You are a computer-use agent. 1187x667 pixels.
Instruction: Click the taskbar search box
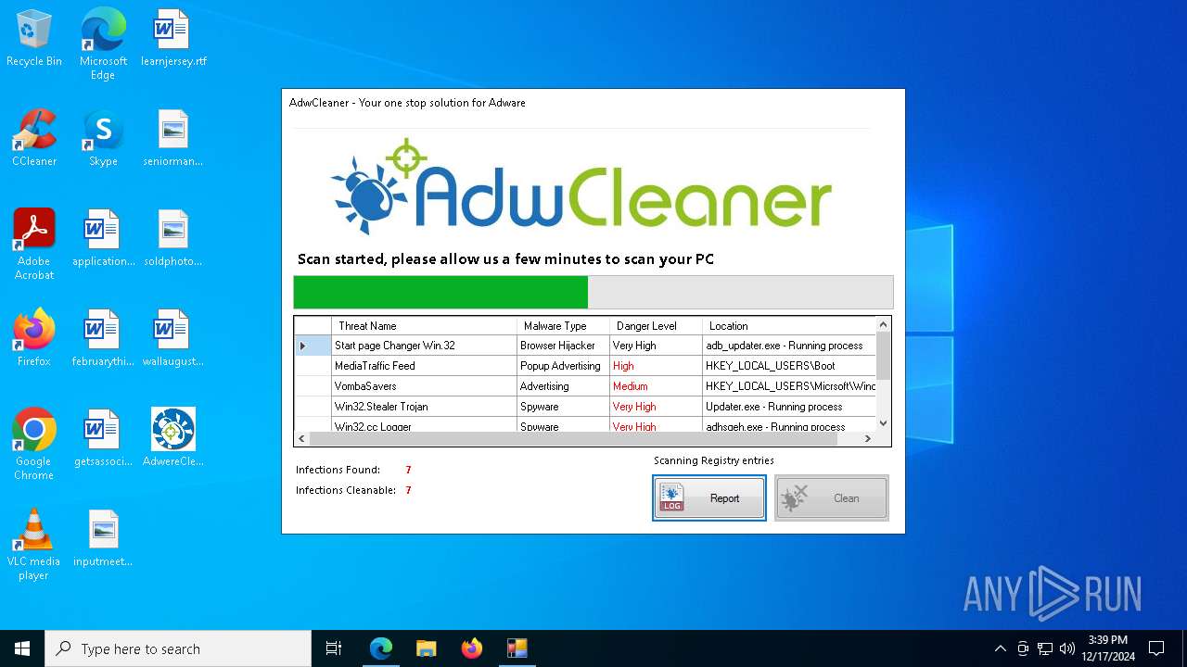coord(178,648)
